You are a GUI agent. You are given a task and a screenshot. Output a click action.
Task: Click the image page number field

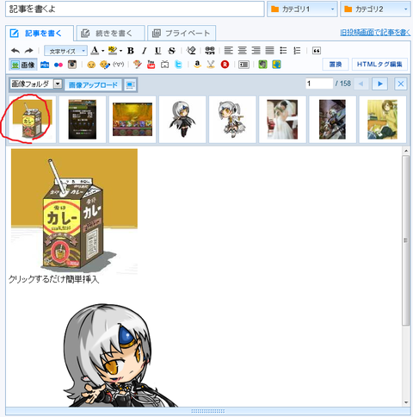[x=319, y=84]
